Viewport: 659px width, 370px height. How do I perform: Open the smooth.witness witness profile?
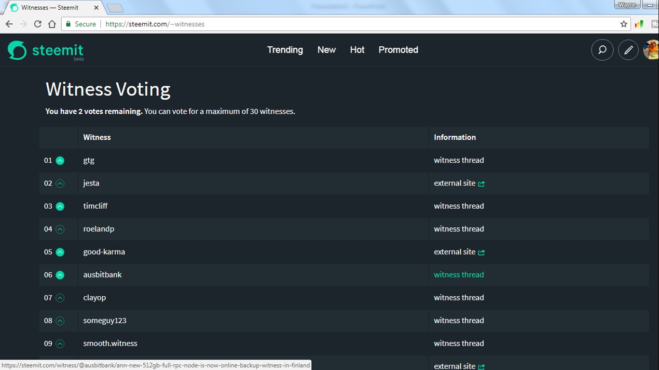click(x=110, y=343)
